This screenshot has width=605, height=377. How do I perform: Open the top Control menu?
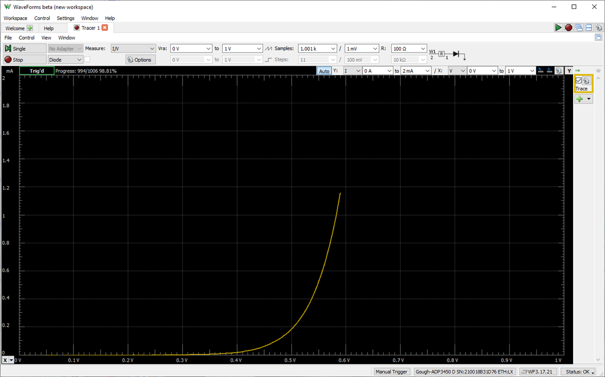click(x=42, y=18)
